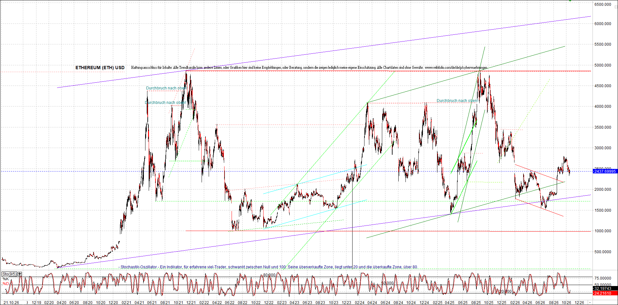Click the 1000.000 price axis label
618x305 pixels.
click(x=603, y=231)
